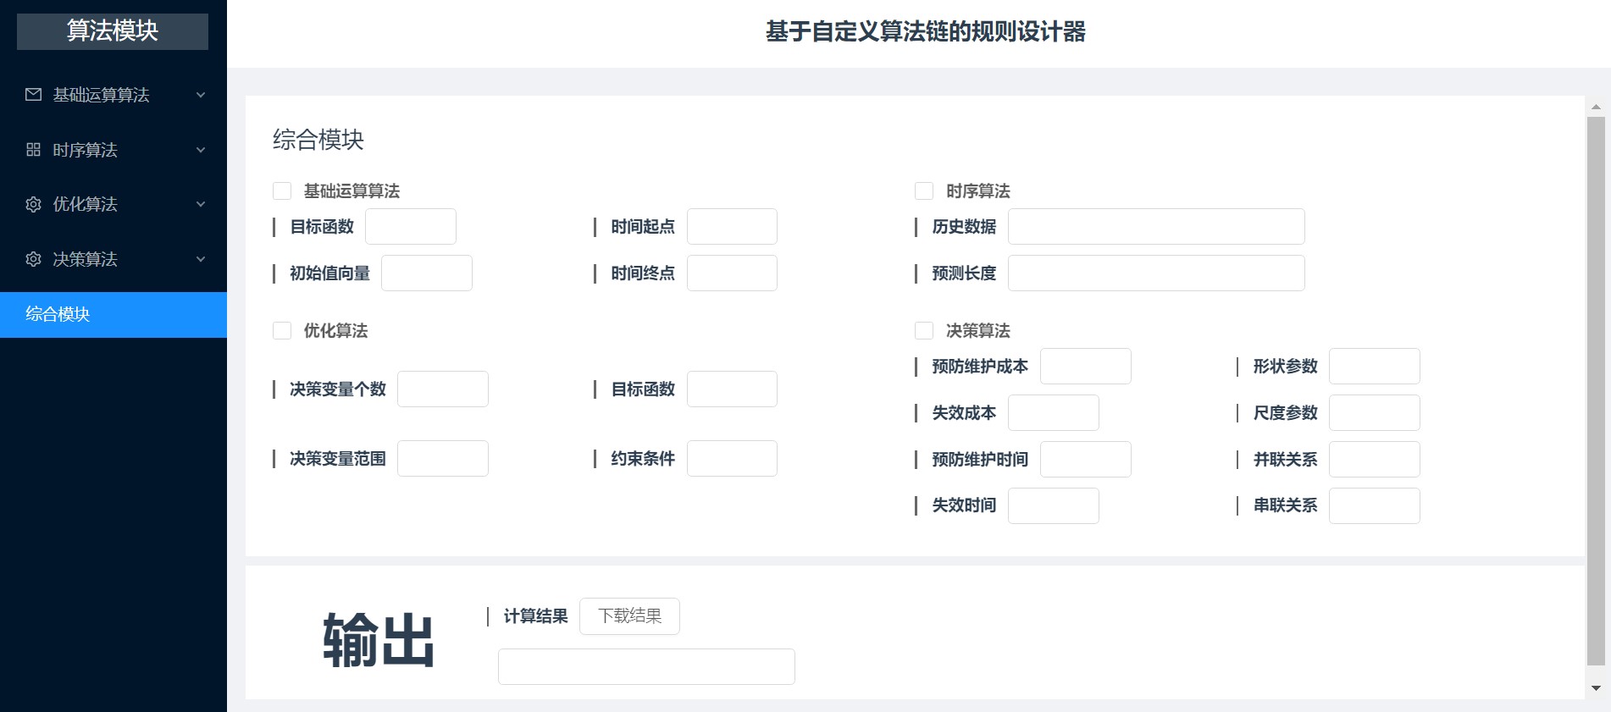Check the 优化算法 checkbox
The height and width of the screenshot is (712, 1611).
[x=282, y=331]
